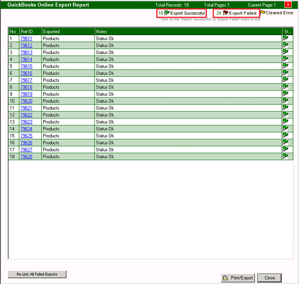Viewport: 299px width, 284px height.
Task: Click the green status flag for Ref ID 79623
Action: [x=285, y=121]
